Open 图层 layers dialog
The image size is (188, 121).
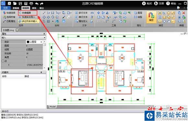pos(138,13)
